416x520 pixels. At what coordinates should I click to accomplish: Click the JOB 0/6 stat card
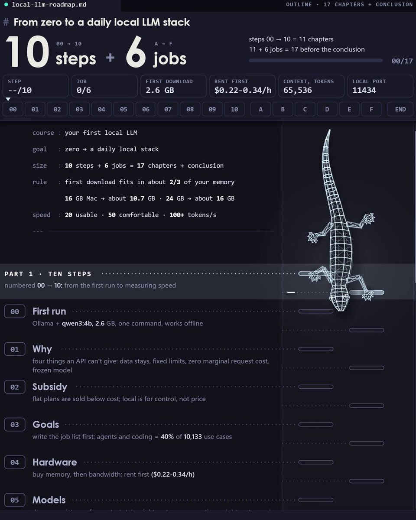(104, 86)
